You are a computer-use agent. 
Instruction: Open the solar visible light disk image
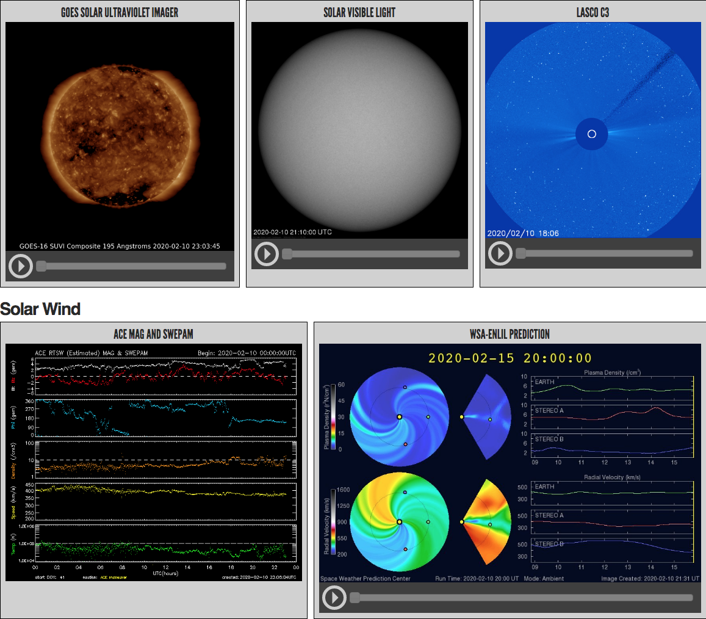point(359,130)
